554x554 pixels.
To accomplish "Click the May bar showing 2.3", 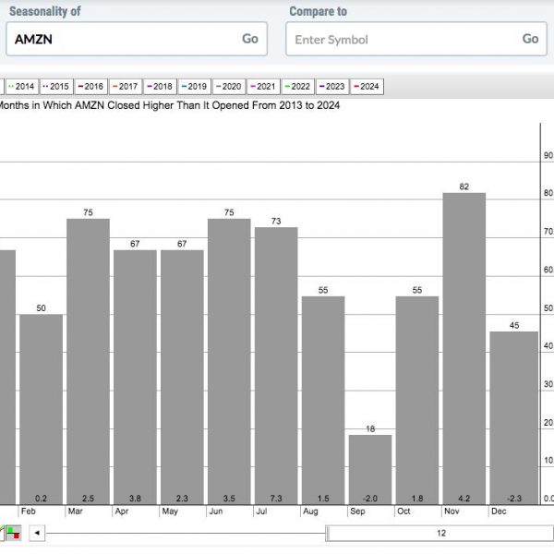I will pyautogui.click(x=182, y=378).
